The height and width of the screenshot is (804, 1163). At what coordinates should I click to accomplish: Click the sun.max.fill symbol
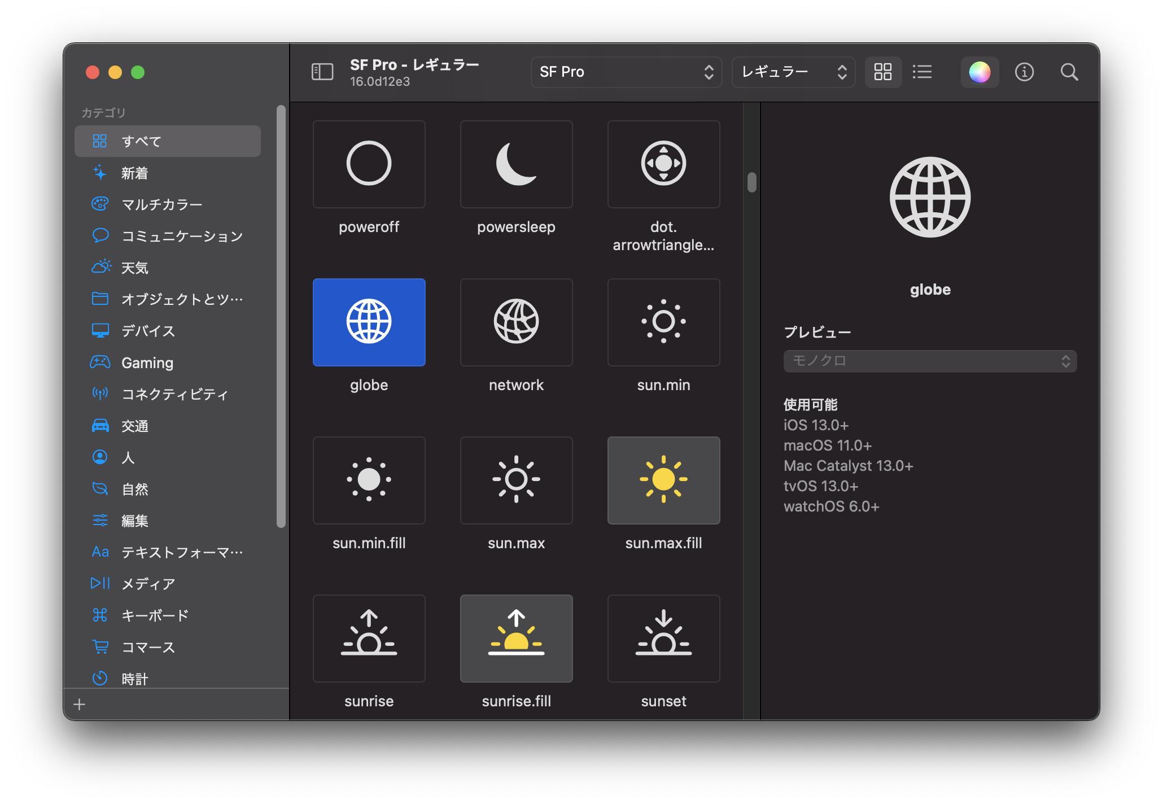(663, 480)
